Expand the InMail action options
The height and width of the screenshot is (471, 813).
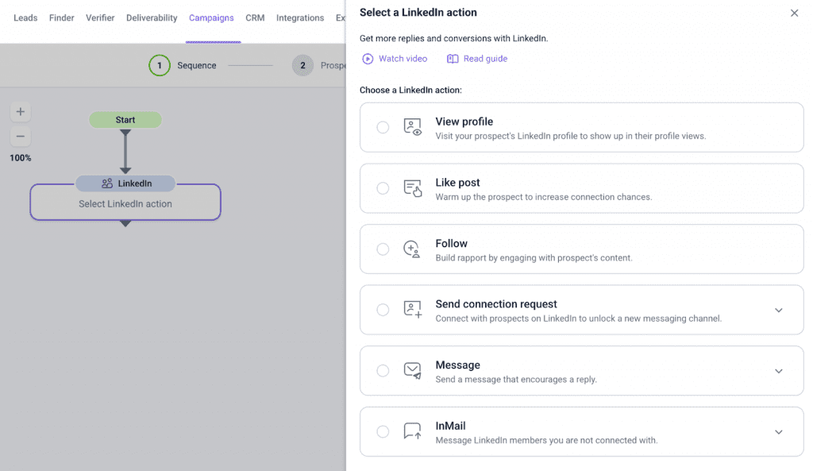point(779,431)
